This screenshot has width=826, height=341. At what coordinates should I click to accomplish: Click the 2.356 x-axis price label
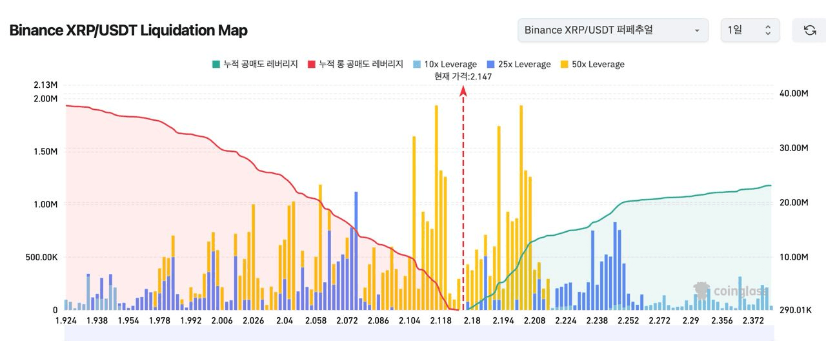[x=722, y=320]
